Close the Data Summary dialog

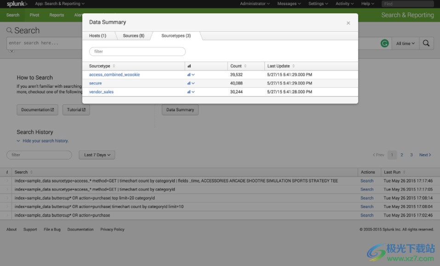[x=348, y=23]
